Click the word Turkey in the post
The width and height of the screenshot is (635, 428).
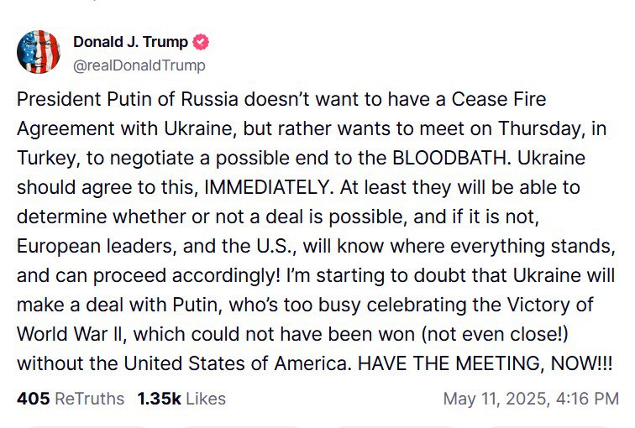click(x=44, y=159)
